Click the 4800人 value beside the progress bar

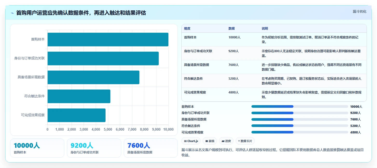(355, 132)
